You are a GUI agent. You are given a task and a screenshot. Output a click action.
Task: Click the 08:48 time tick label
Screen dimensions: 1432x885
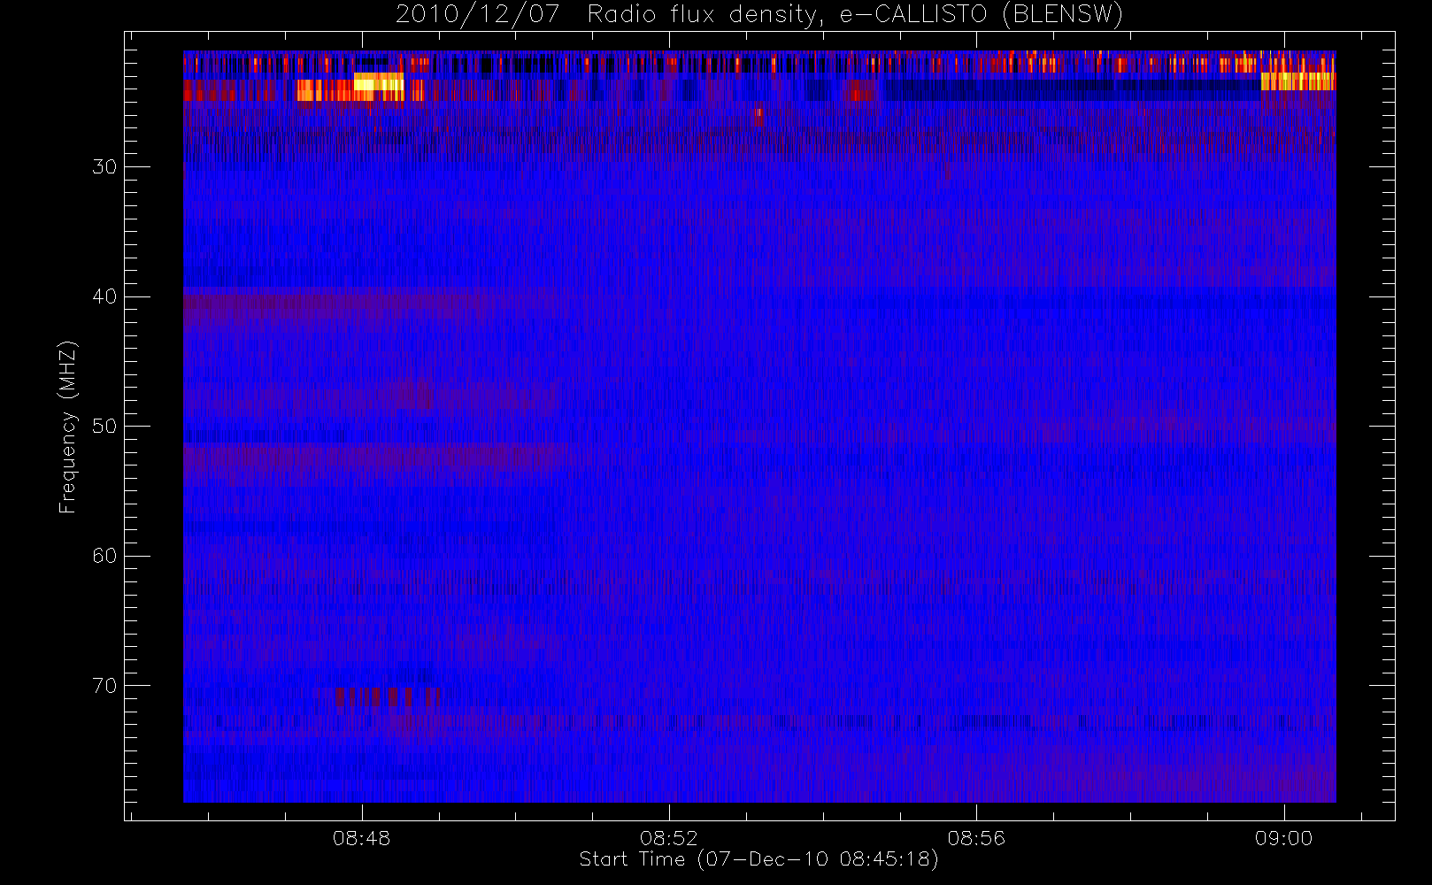(362, 838)
